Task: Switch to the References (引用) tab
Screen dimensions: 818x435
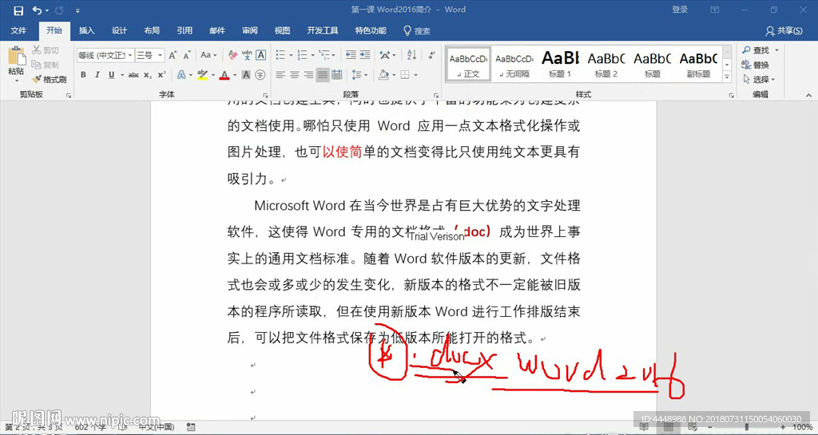Action: coord(185,31)
